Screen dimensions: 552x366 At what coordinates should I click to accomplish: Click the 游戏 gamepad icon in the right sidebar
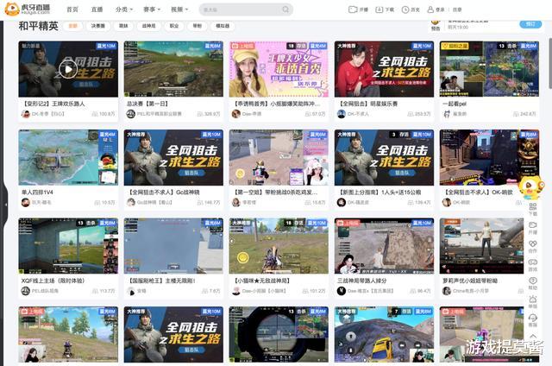tap(533, 262)
